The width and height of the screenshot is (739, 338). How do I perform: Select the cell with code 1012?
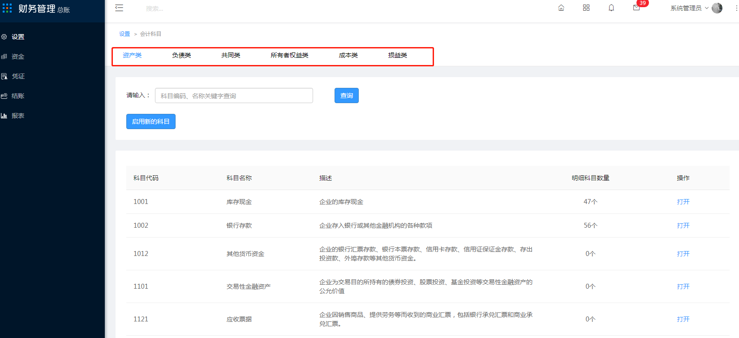(141, 254)
